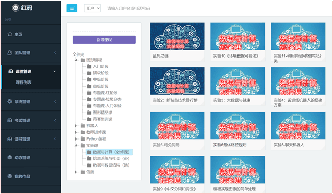Image resolution: width=333 pixels, height=194 pixels.
Task: Expand the 教师进修课 folder arrow
Action: (76, 132)
